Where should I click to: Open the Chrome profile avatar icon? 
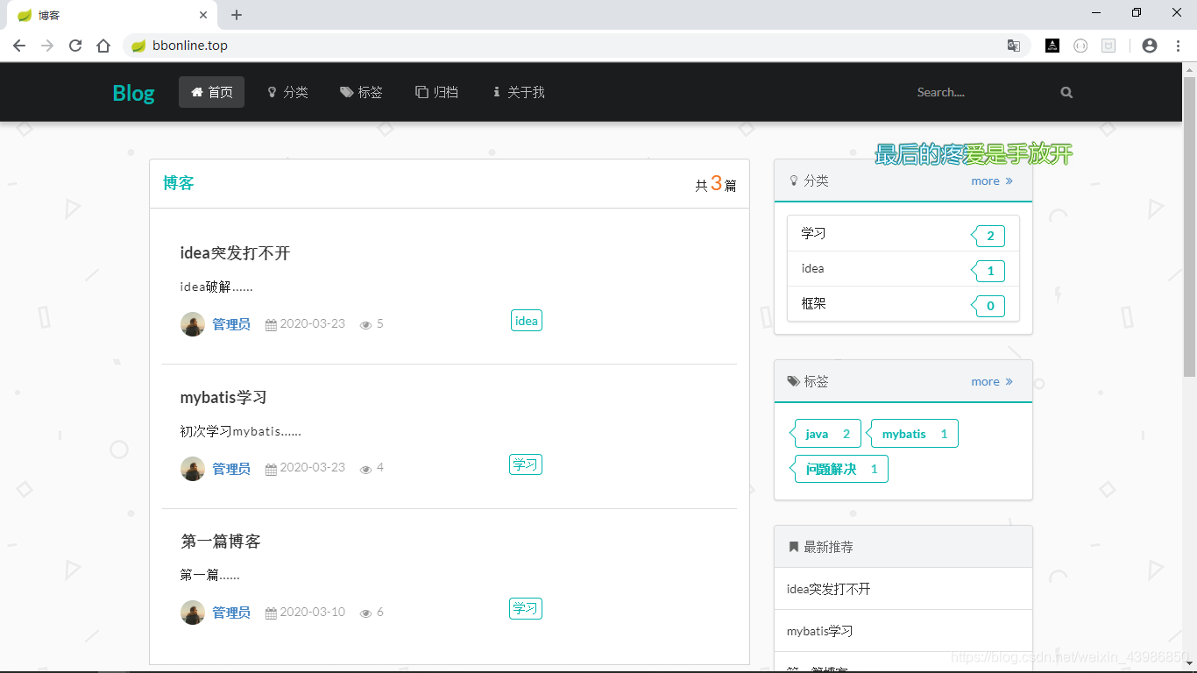tap(1150, 46)
